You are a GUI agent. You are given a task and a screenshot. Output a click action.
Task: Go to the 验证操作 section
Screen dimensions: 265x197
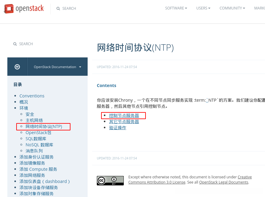118,128
